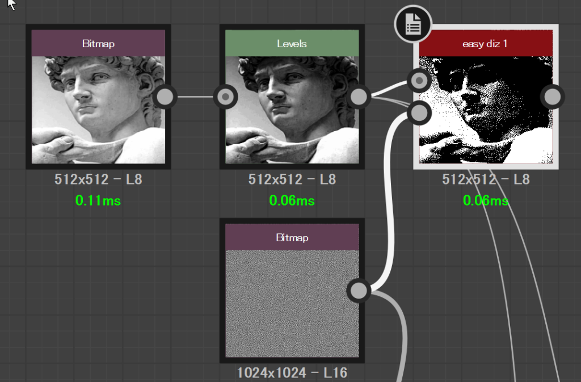Click the output connector of the statue Bitmap node
This screenshot has height=382, width=581.
(165, 96)
